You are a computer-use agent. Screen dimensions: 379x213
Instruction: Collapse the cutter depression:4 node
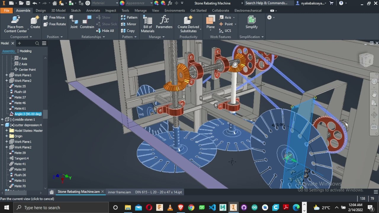coord(2,125)
